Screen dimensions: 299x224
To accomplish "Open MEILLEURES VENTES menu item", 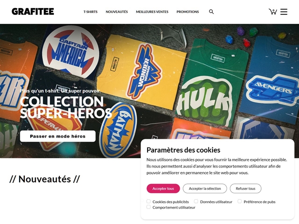I will tap(152, 12).
